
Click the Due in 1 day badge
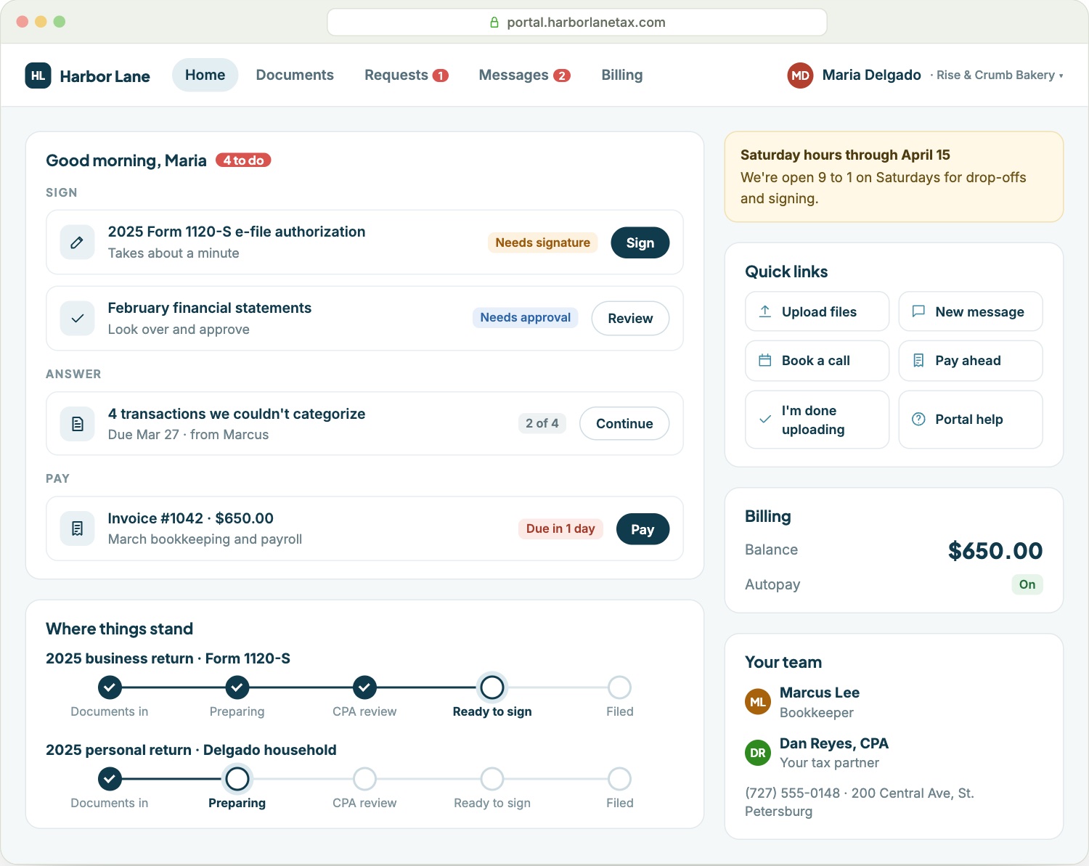(x=560, y=528)
